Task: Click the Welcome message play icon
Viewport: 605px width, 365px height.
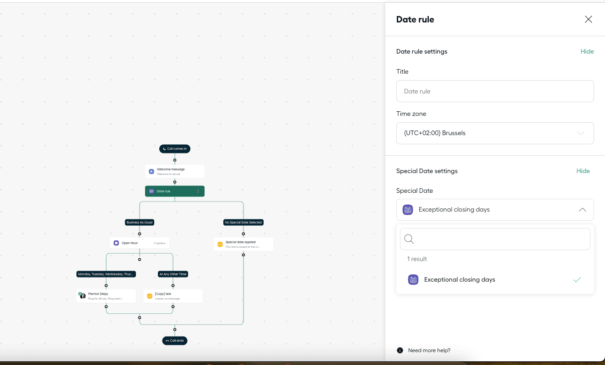Action: coord(151,171)
